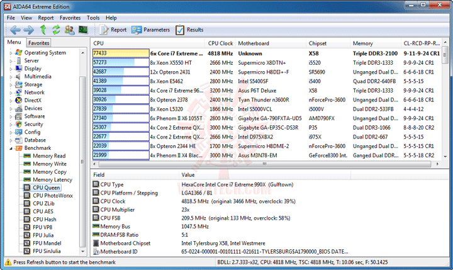This screenshot has height=270, width=453.
Task: Switch to the Menu tab
Action: pos(14,42)
